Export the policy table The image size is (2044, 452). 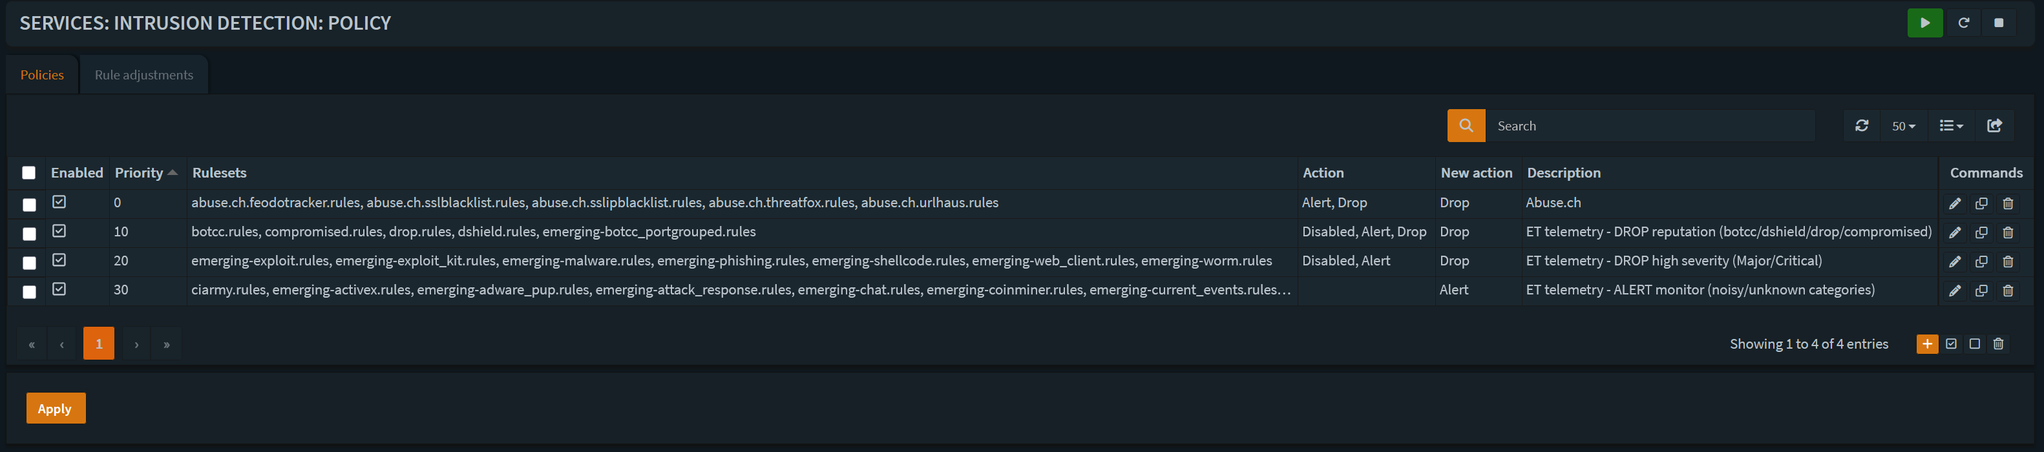point(1994,126)
